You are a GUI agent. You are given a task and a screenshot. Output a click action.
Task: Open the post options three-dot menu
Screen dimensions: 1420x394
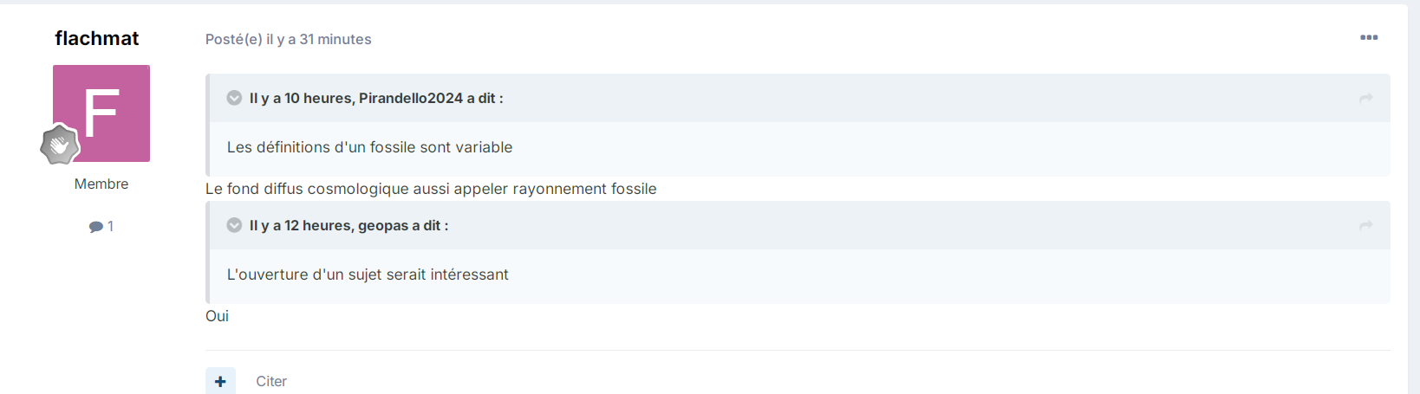coord(1369,37)
